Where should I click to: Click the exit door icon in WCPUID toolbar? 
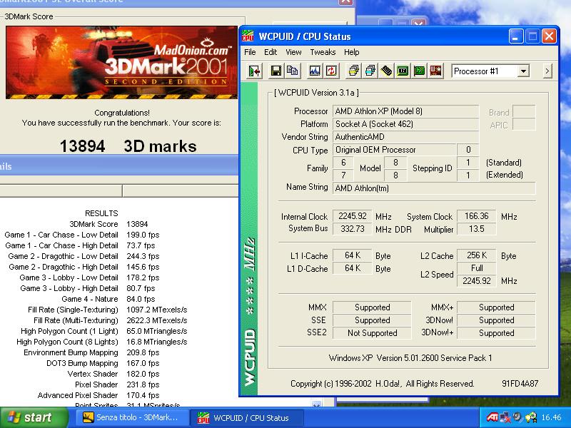255,71
